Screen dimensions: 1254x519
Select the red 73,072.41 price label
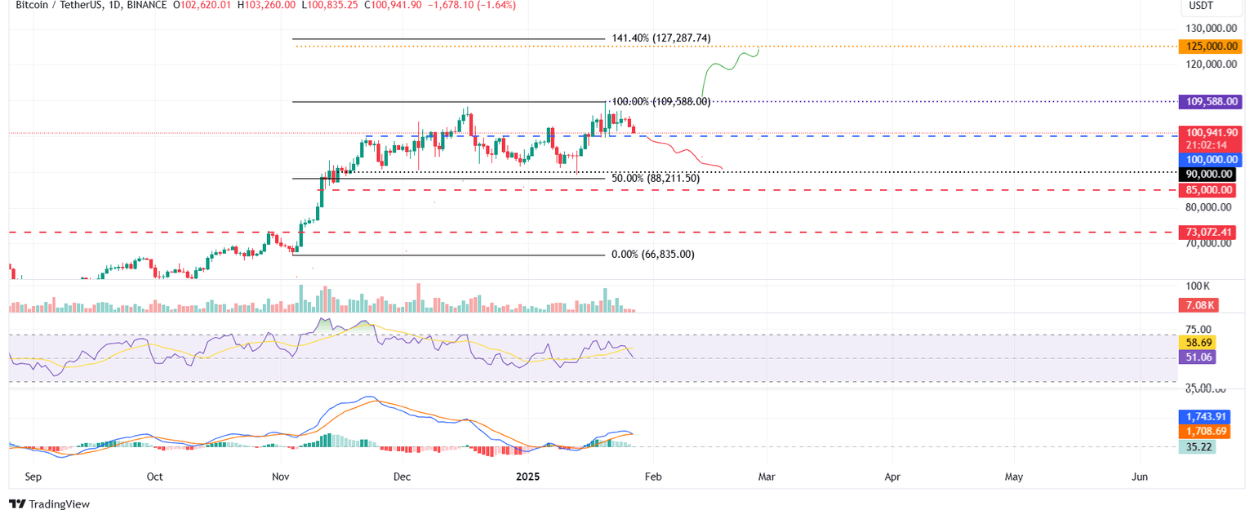1207,233
